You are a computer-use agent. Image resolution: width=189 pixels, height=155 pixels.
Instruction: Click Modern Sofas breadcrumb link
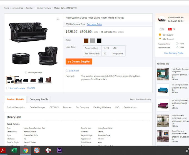tap(60, 8)
